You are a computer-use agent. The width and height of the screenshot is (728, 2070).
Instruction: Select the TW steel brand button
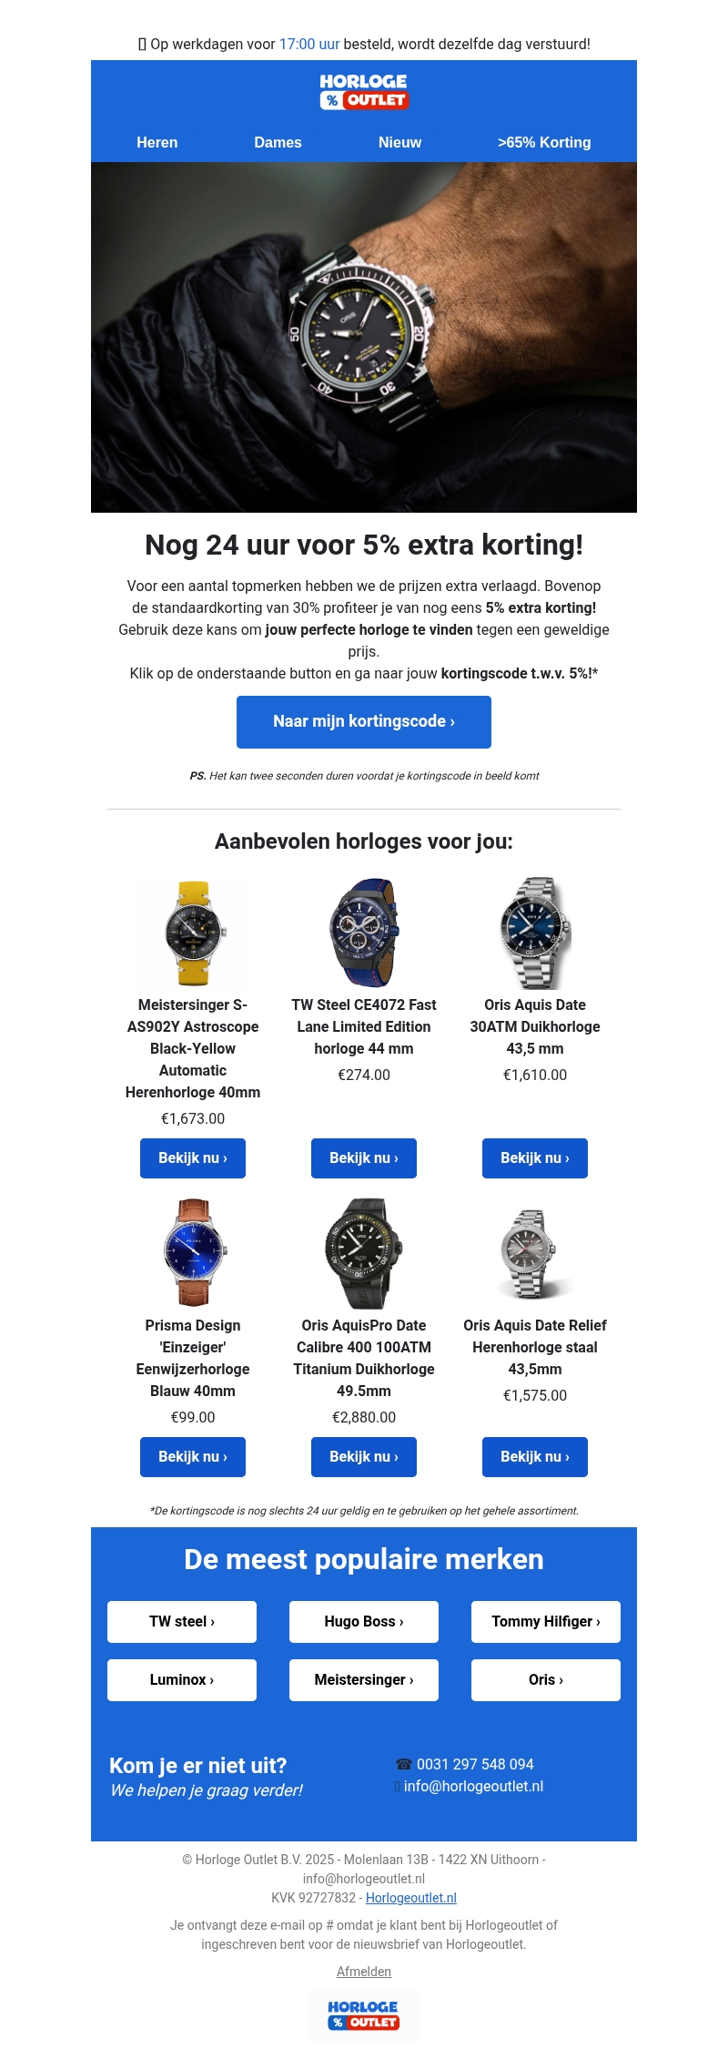click(182, 1622)
